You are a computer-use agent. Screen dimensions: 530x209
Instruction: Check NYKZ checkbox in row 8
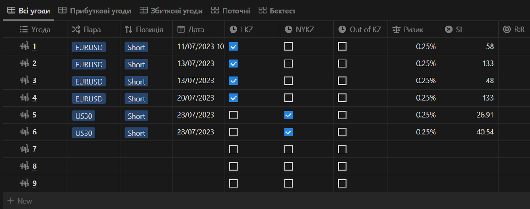click(288, 166)
